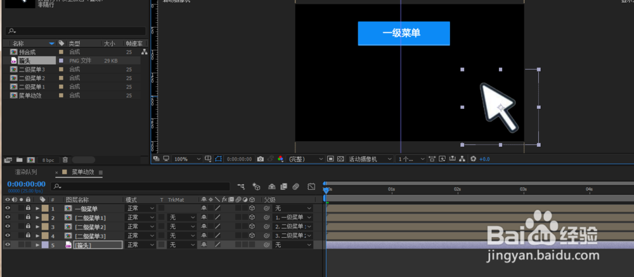Toggle hide shy layers icon
The height and width of the screenshot is (277, 634).
pyautogui.click(x=272, y=187)
